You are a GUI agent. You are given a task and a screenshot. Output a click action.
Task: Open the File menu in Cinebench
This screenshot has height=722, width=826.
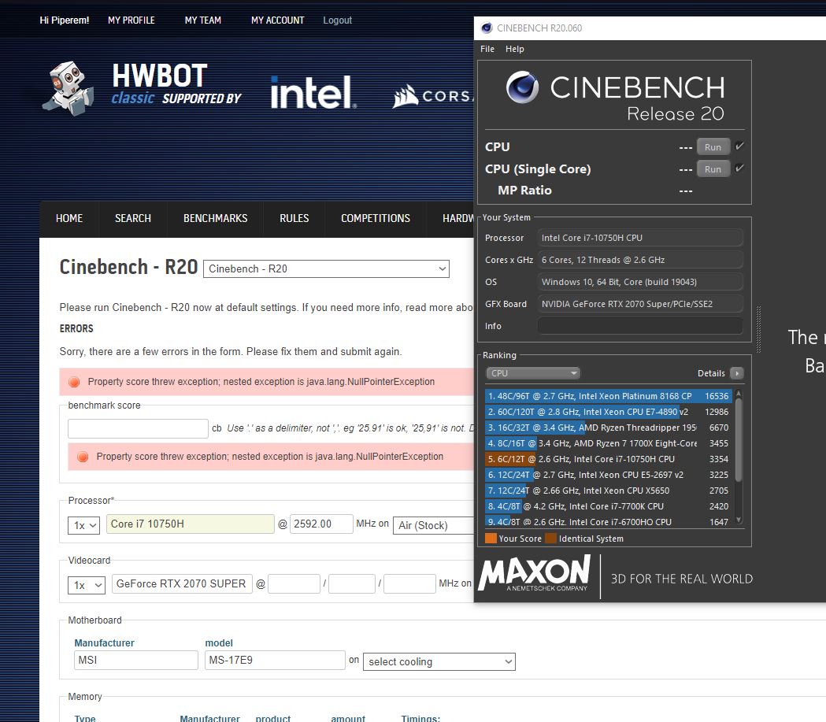(x=487, y=49)
